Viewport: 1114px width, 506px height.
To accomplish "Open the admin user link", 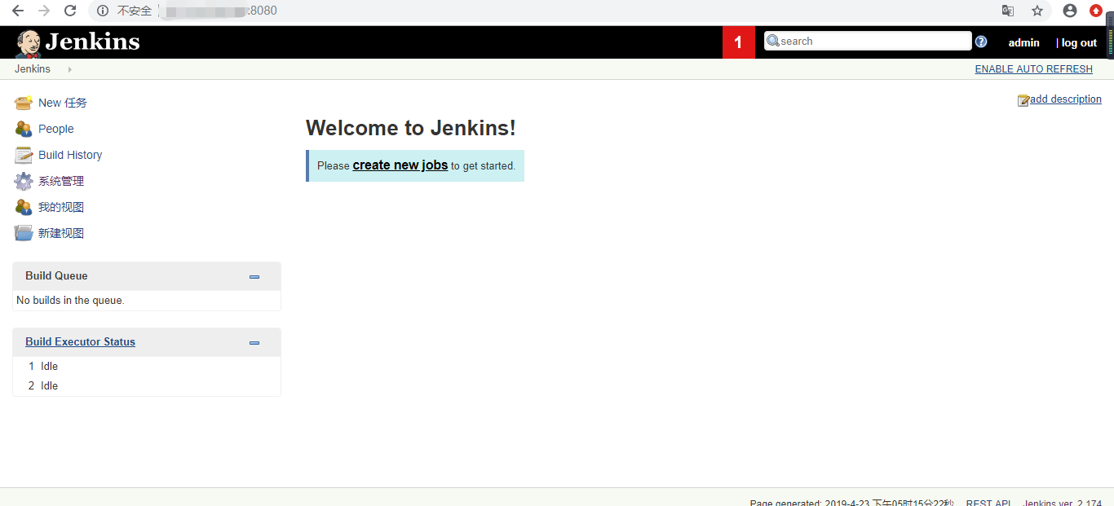I will pos(1024,43).
